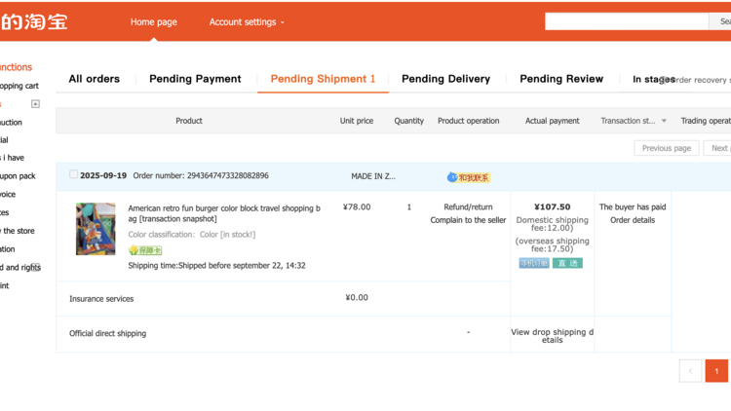Click the green direct delivery badge
731x411 pixels.
pos(567,263)
